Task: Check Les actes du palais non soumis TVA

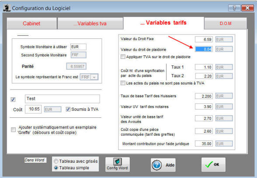Action: (123, 83)
